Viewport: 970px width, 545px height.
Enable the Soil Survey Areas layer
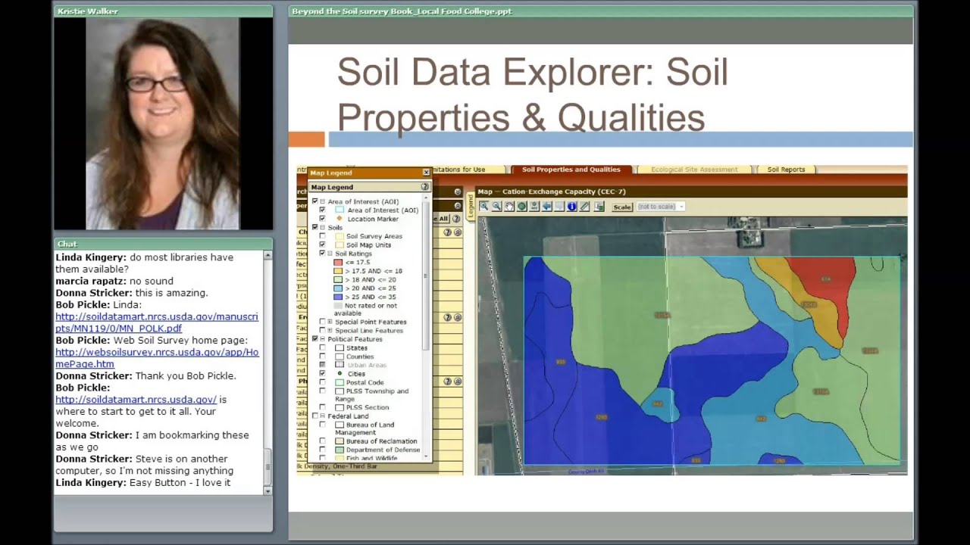(322, 236)
